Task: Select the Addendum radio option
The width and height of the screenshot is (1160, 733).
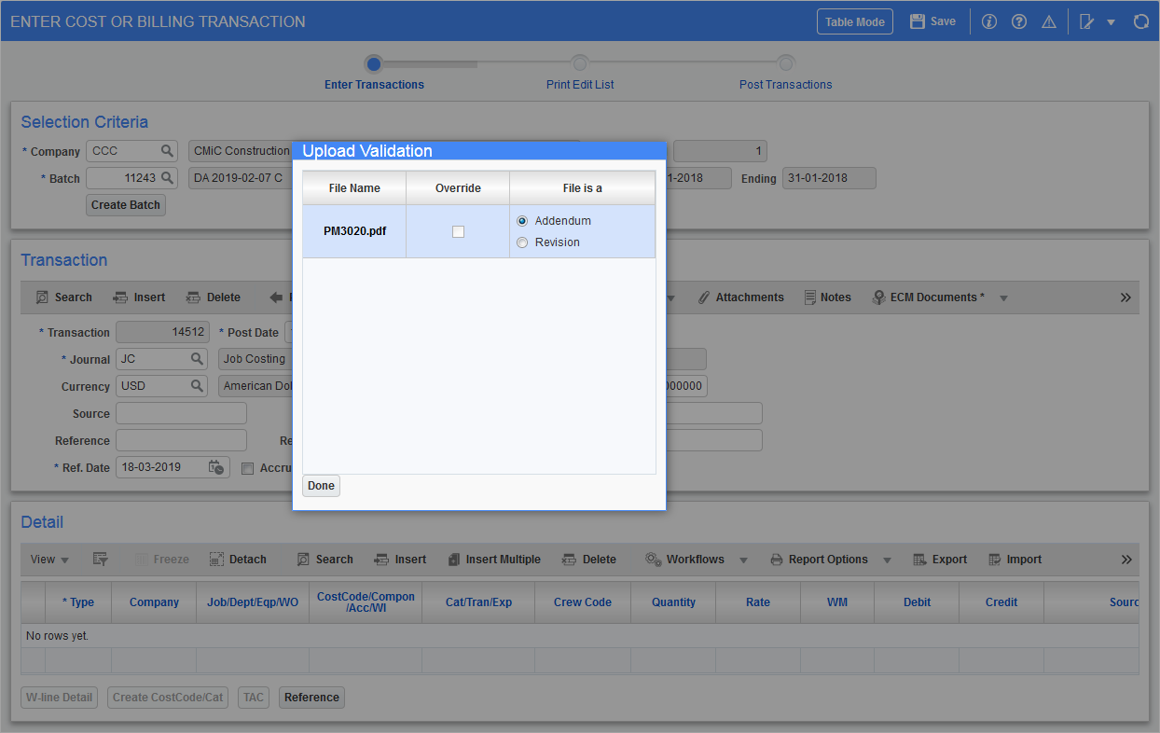Action: coord(522,221)
